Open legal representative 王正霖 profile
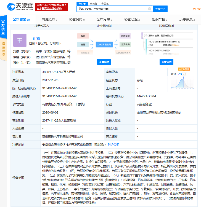The image size is (201, 207). click(x=35, y=38)
